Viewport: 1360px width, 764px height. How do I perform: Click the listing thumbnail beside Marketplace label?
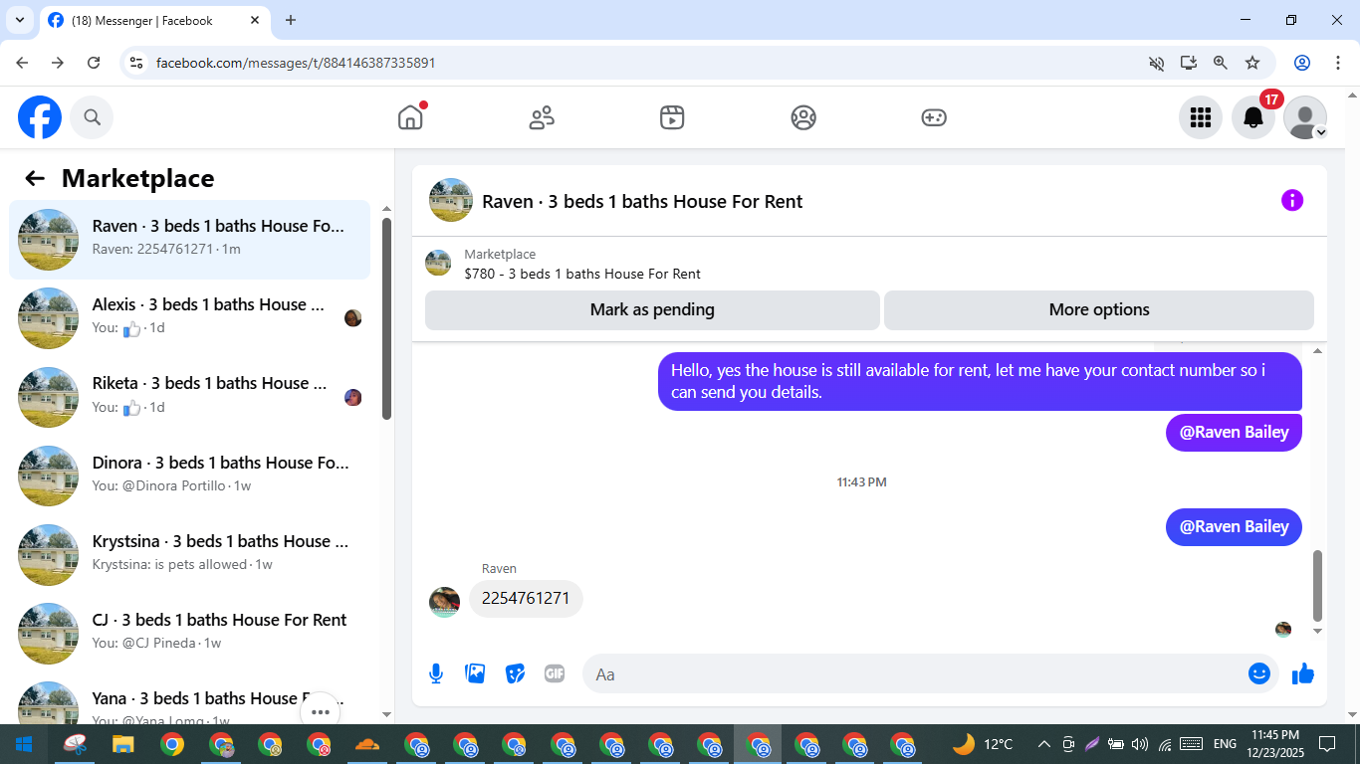tap(438, 263)
